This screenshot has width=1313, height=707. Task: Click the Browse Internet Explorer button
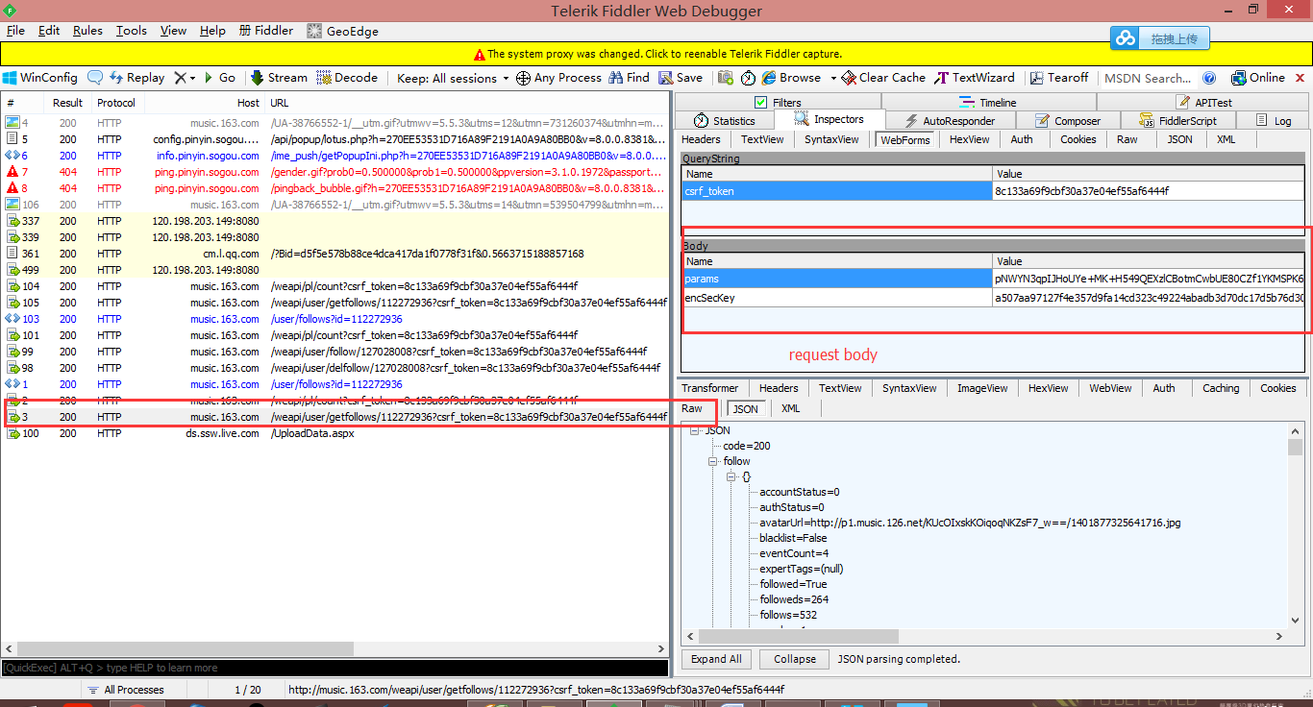pyautogui.click(x=791, y=78)
